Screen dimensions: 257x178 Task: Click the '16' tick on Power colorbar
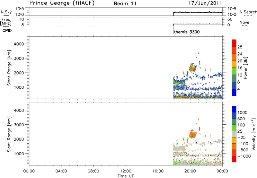[x=240, y=68]
